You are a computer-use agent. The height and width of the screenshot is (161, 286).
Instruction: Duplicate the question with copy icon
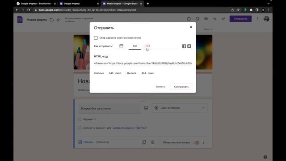point(144,142)
